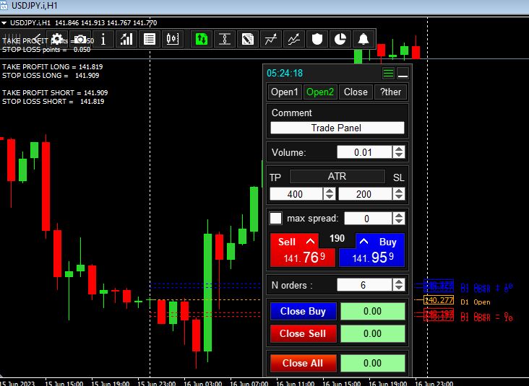Click the 0.00 value beside Close Sell
The image size is (529, 386).
372,333
